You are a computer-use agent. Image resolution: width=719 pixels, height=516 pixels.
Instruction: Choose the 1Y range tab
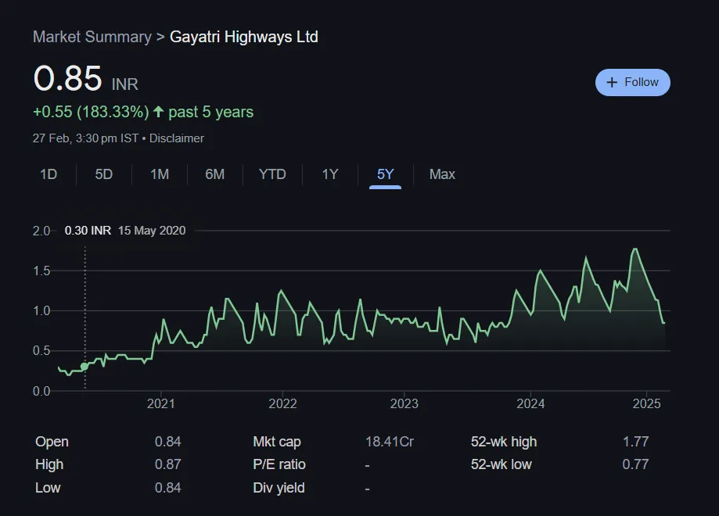(329, 174)
